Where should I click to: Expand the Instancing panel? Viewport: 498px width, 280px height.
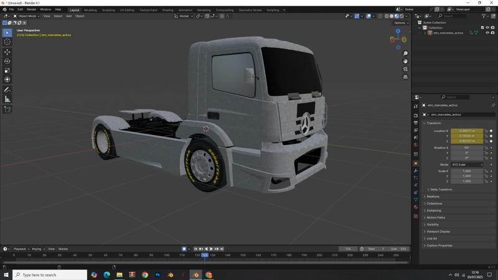(x=434, y=210)
